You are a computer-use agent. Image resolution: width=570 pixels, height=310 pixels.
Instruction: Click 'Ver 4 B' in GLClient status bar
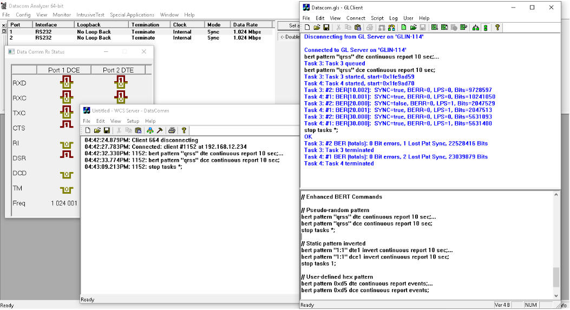502,305
